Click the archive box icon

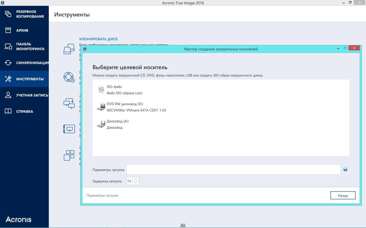(8, 30)
